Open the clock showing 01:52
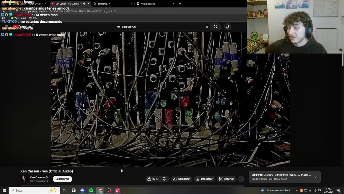344x194 pixels. coord(329,190)
